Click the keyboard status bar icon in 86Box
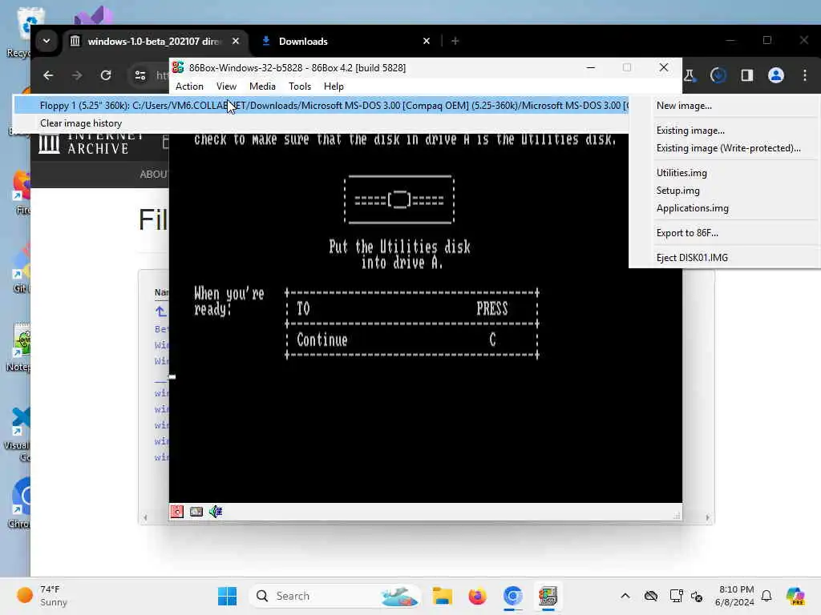This screenshot has height=615, width=821. 196,512
